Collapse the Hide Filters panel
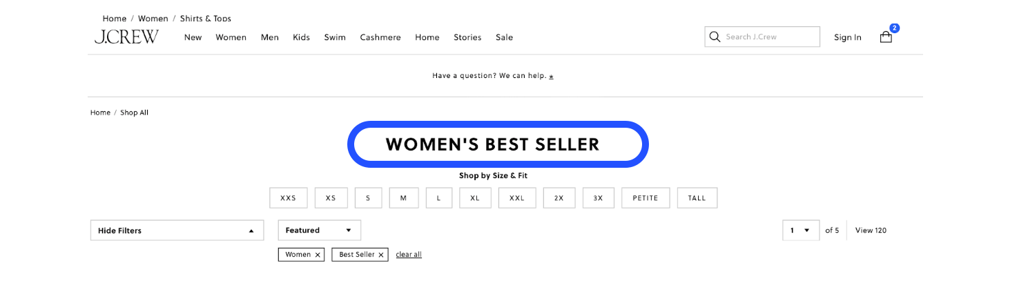Image resolution: width=1028 pixels, height=281 pixels. (x=177, y=231)
